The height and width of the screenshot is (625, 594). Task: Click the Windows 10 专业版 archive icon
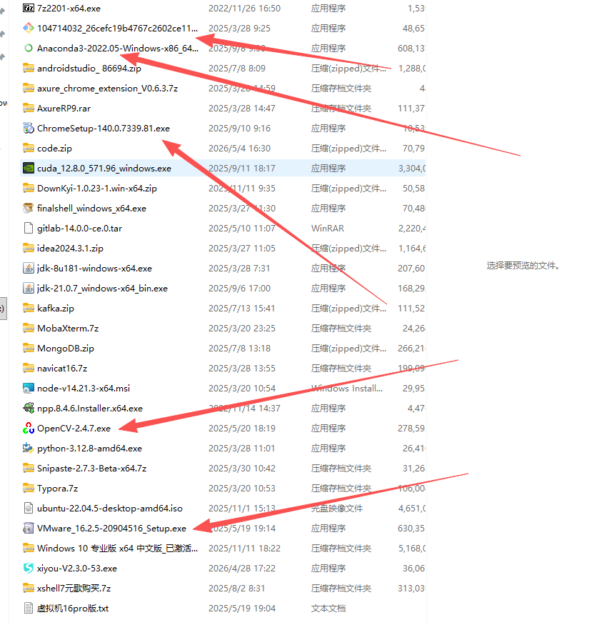coord(29,548)
